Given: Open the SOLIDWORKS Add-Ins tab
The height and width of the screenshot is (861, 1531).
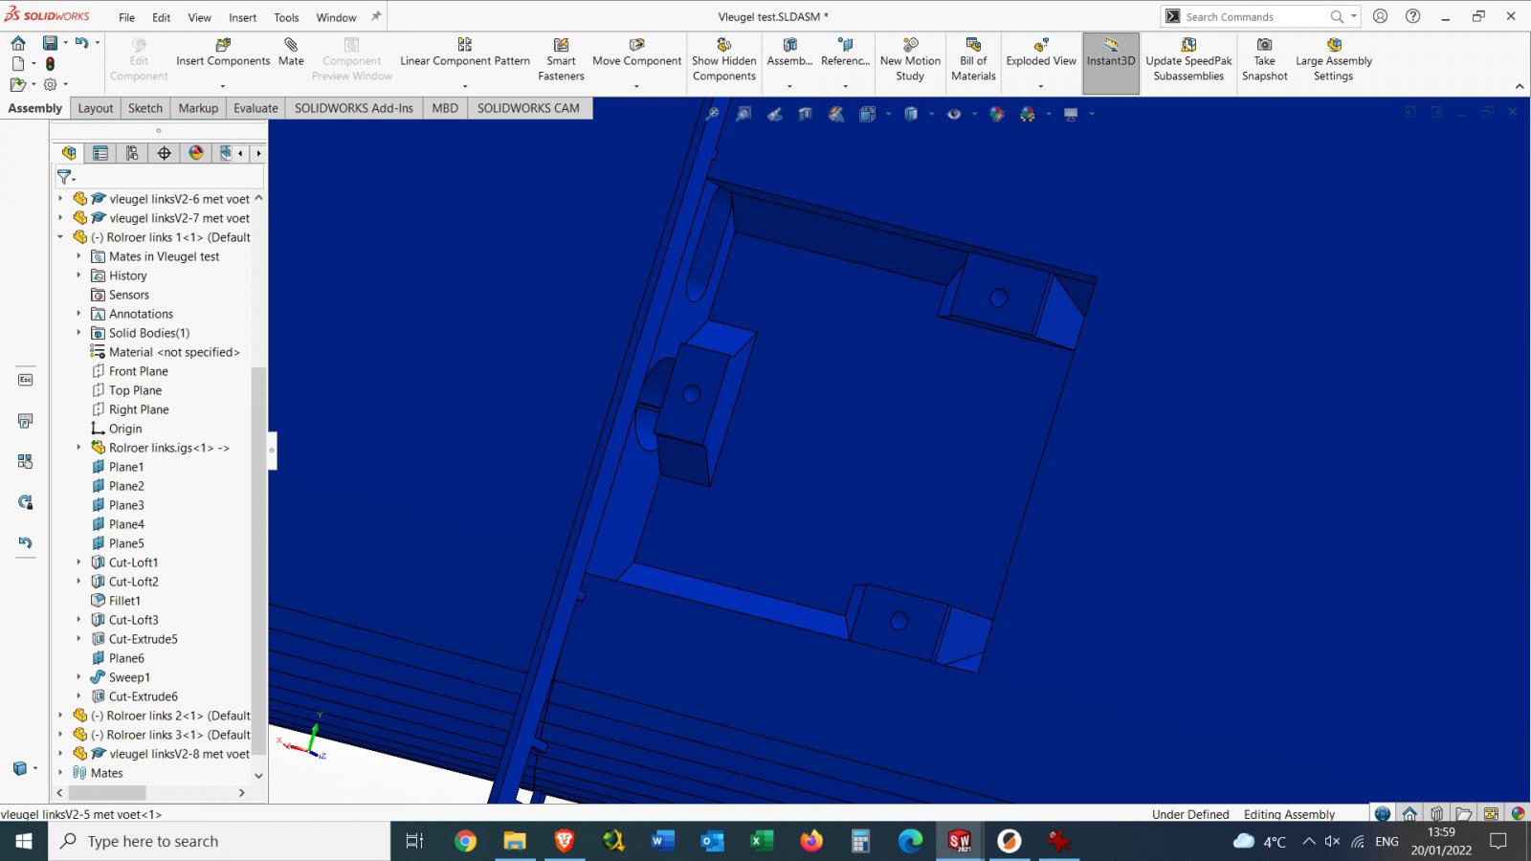Looking at the screenshot, I should click(354, 108).
